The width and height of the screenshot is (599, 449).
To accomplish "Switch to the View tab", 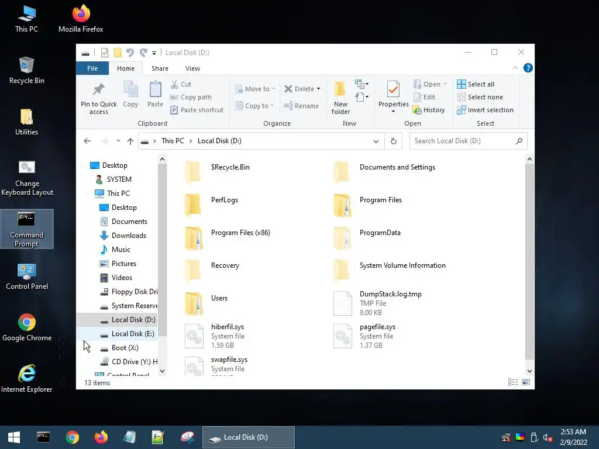I will [192, 68].
